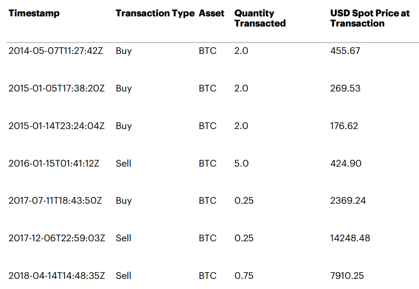
Task: Click the Transaction Type column header
Action: tap(155, 13)
